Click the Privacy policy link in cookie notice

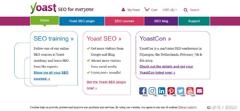[187, 107]
